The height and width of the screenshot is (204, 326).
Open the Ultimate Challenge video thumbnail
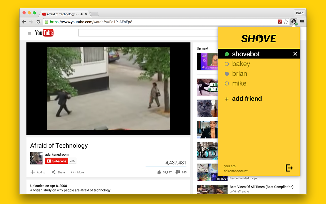(207, 87)
